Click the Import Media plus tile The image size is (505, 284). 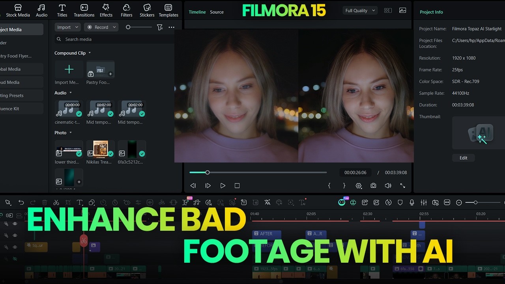[69, 69]
